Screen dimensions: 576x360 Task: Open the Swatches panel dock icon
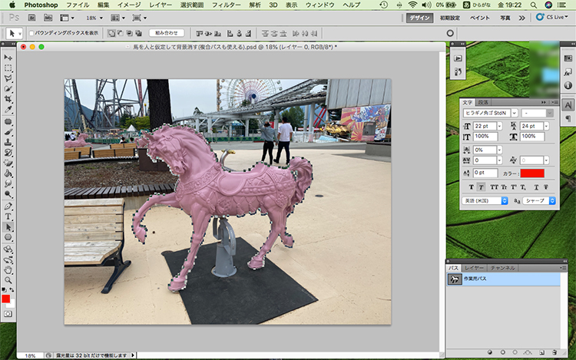click(x=568, y=58)
